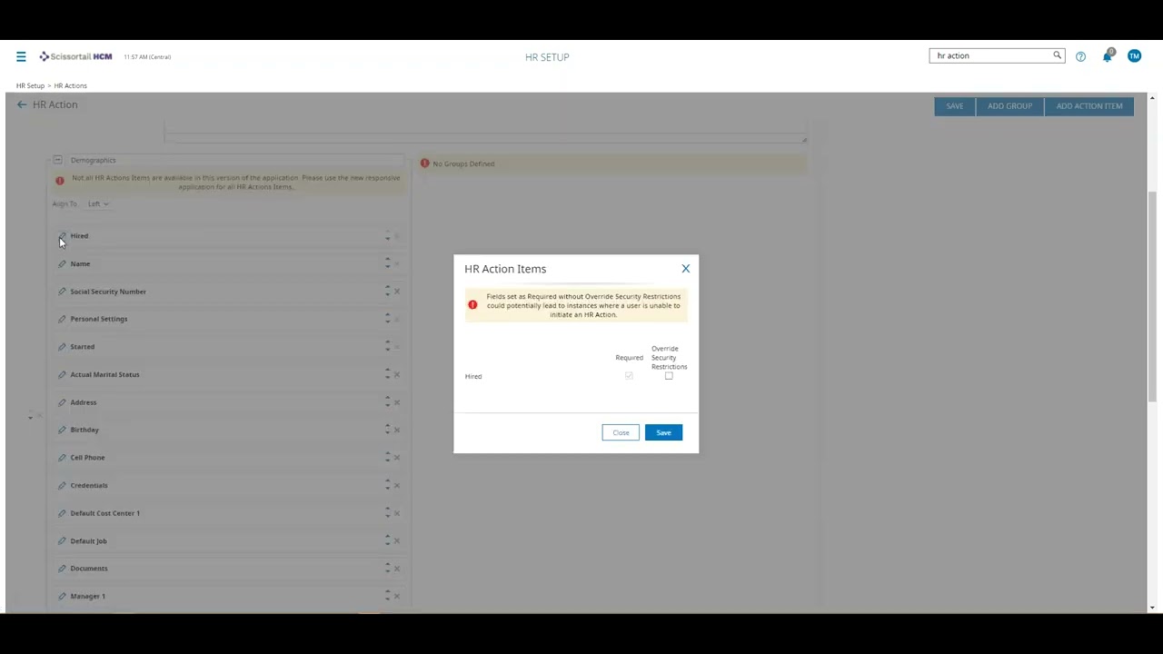
Task: Remove the Documents item with X
Action: 397,569
